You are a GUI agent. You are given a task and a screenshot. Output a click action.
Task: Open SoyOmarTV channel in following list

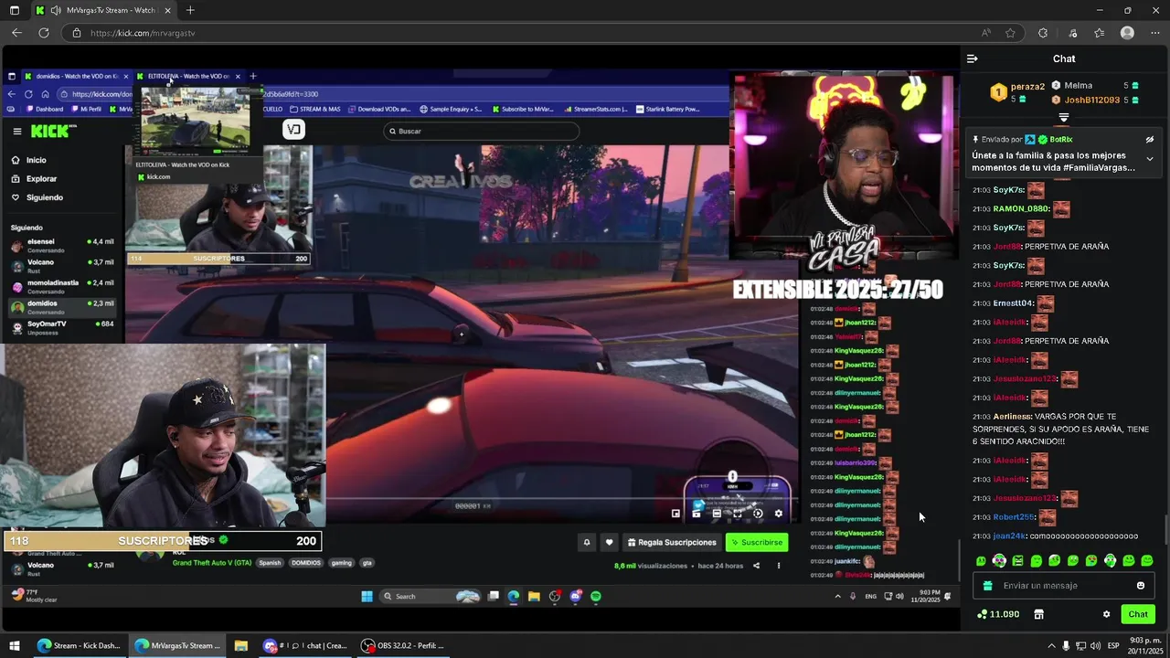62,326
